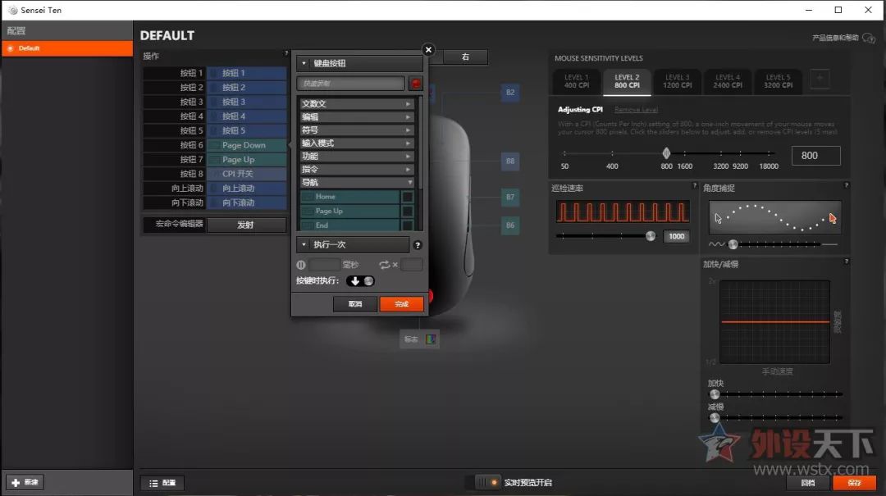
Task: Focus the 快速录制 quick record field
Action: (x=351, y=84)
